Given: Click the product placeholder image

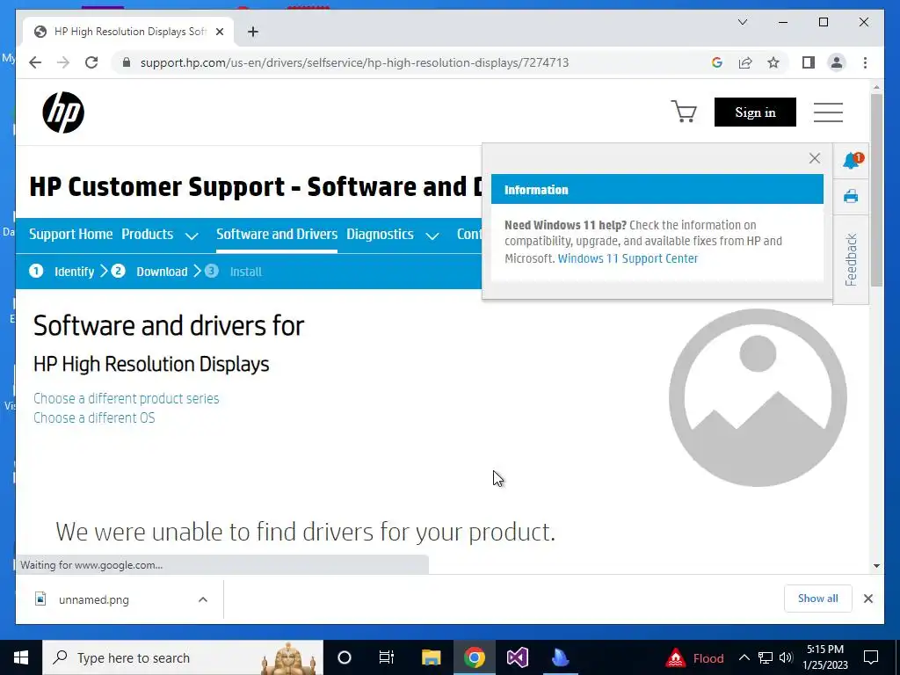Looking at the screenshot, I should (x=758, y=398).
